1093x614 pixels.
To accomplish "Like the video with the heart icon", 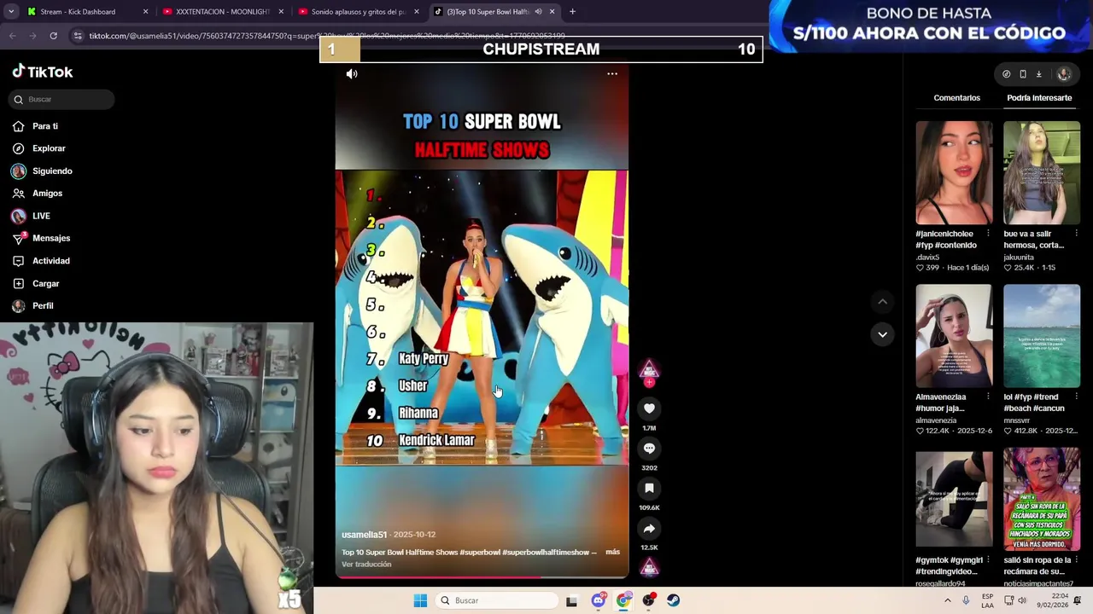I will 649,408.
